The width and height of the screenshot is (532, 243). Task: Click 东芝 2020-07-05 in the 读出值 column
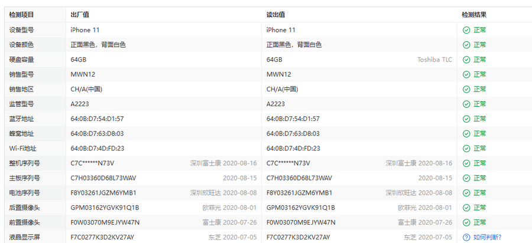pos(428,237)
